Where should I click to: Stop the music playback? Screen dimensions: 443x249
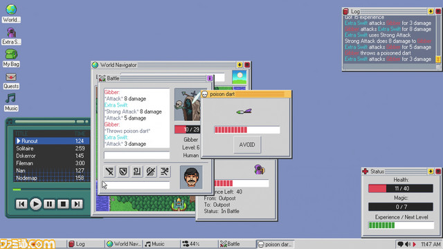[63, 204]
